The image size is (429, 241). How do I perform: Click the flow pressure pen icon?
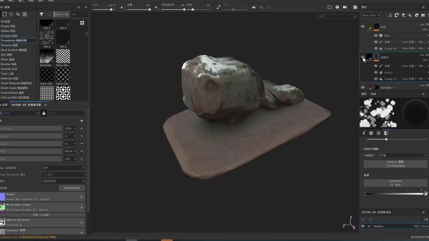click(156, 7)
